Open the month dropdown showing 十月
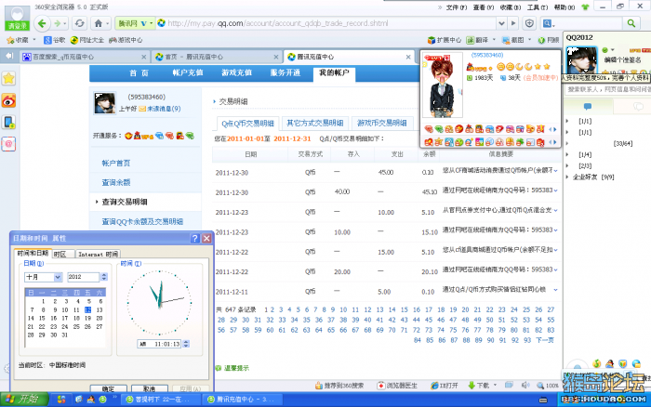Image resolution: width=651 pixels, height=407 pixels. coord(58,277)
